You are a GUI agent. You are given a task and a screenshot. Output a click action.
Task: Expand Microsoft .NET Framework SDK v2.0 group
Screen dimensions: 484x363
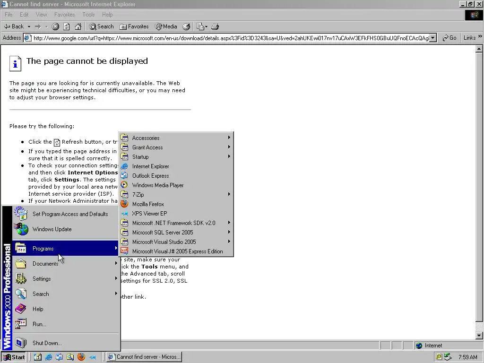[176, 223]
